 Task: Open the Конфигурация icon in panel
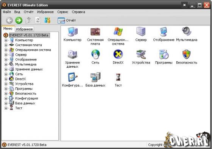[x=73, y=77]
